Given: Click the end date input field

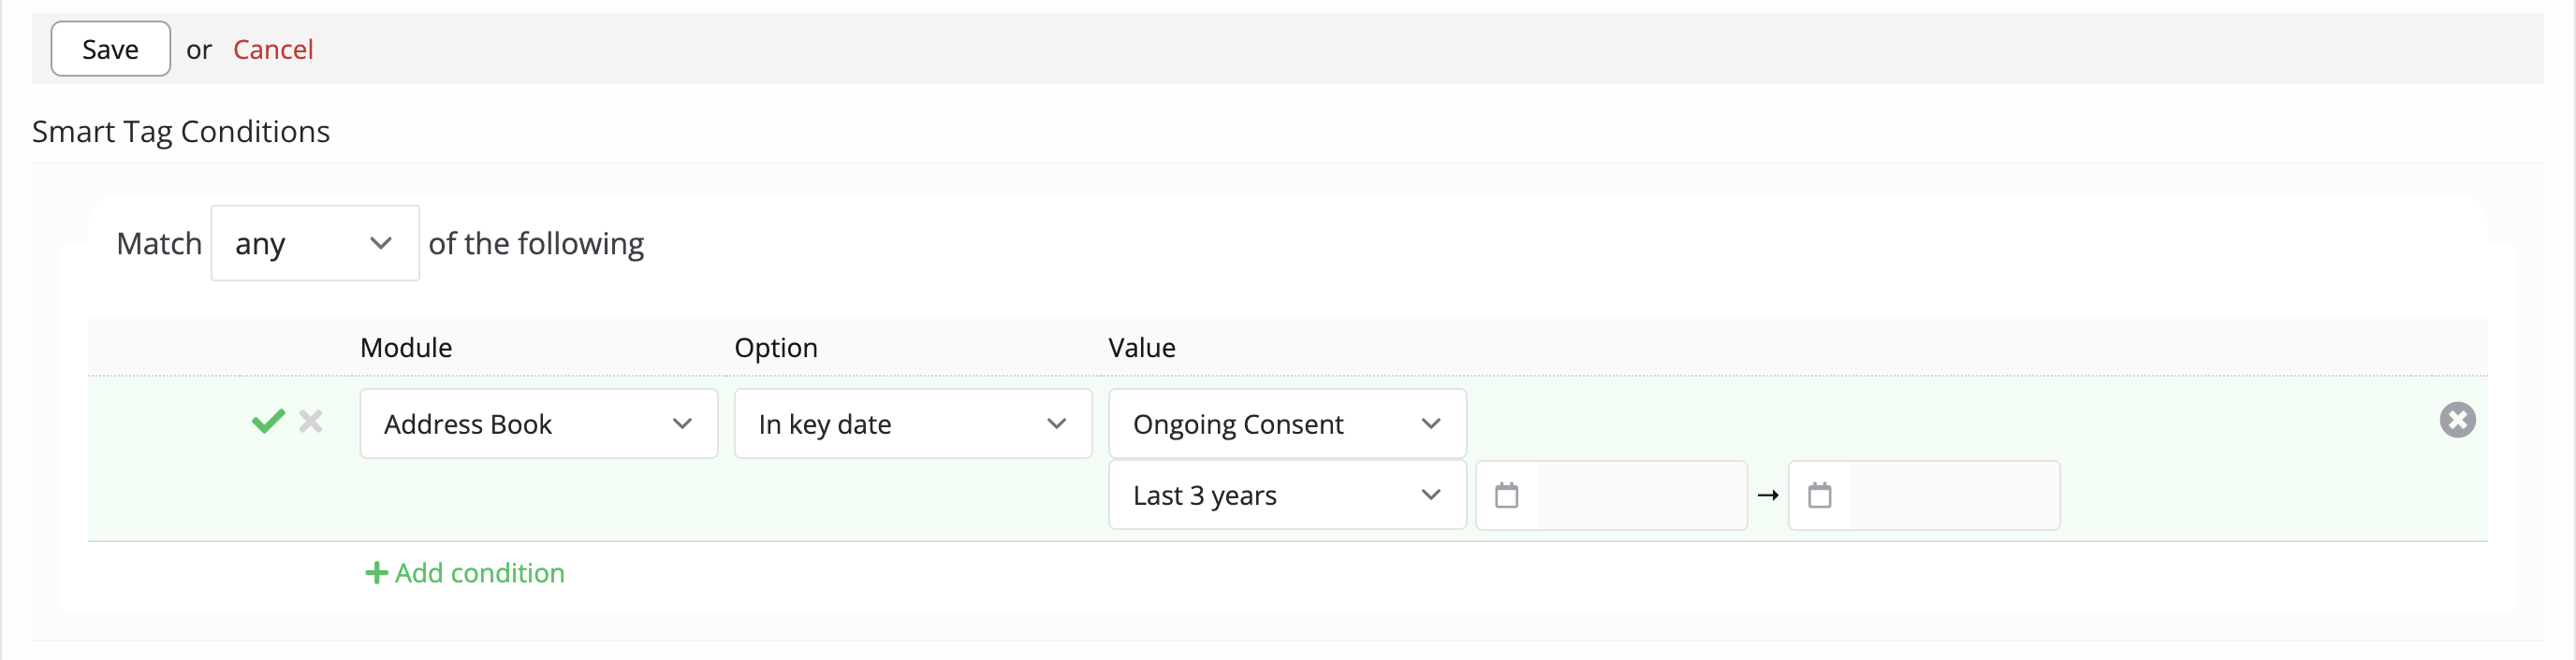Looking at the screenshot, I should click(x=1954, y=495).
